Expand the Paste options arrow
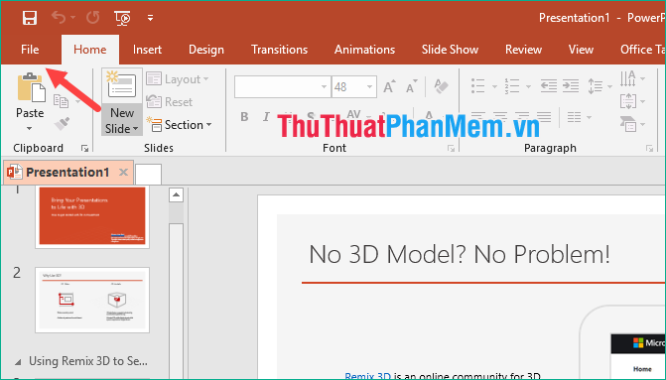This screenshot has height=380, width=666. click(30, 128)
